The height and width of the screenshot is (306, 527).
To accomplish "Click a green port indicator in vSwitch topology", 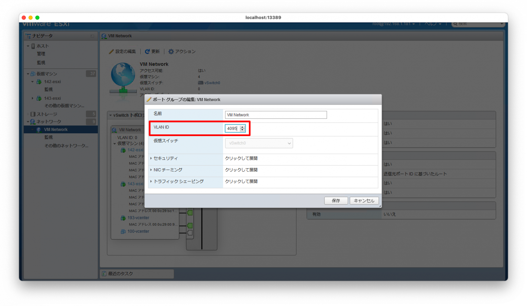I will (190, 212).
